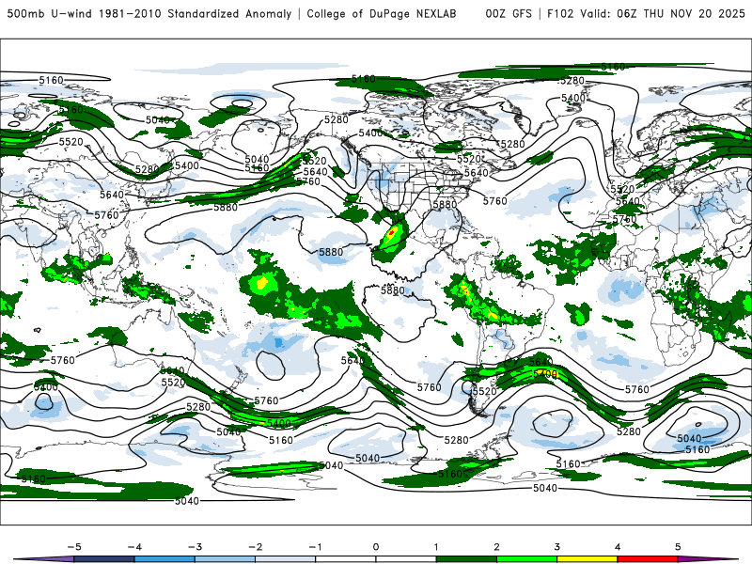Click the 'F102' forecast hour text
The image size is (752, 564).
click(x=560, y=13)
